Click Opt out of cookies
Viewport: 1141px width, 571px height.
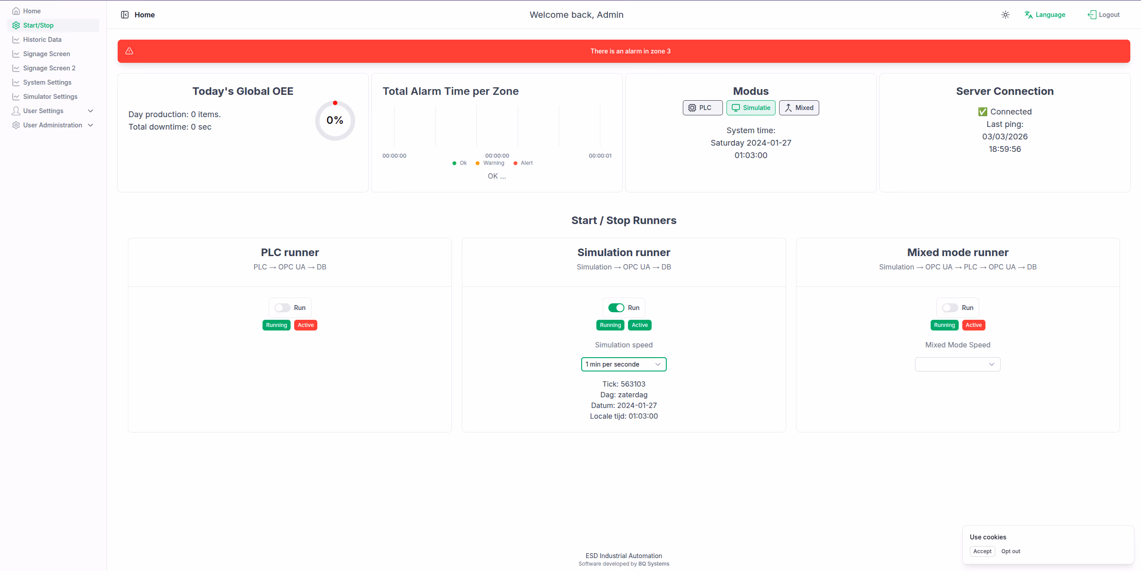(1010, 551)
